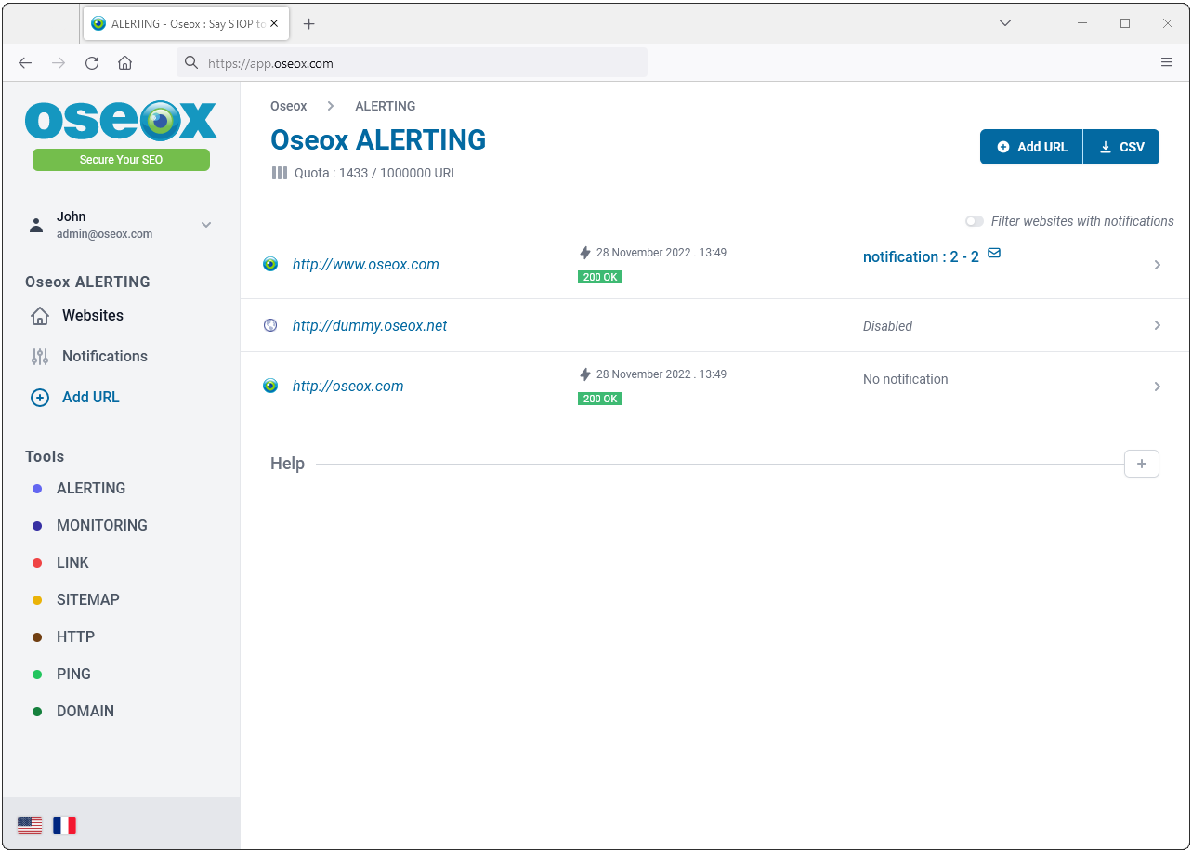Viewport: 1192px width, 852px height.
Task: Expand the John account dropdown chevron
Action: (206, 225)
